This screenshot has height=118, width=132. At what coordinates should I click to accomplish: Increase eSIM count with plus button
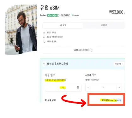pyautogui.click(x=119, y=87)
